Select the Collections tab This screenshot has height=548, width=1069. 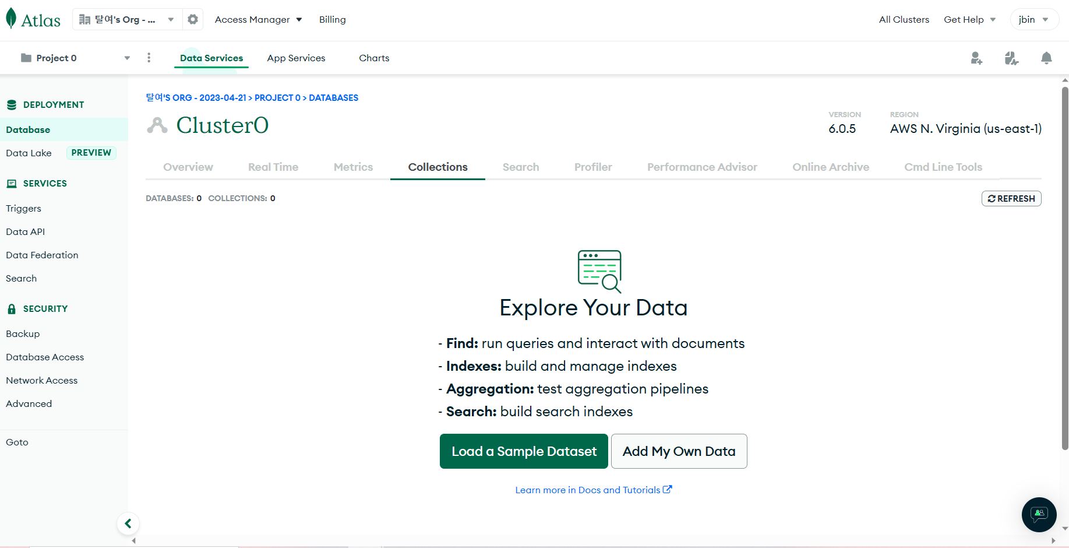click(x=438, y=167)
